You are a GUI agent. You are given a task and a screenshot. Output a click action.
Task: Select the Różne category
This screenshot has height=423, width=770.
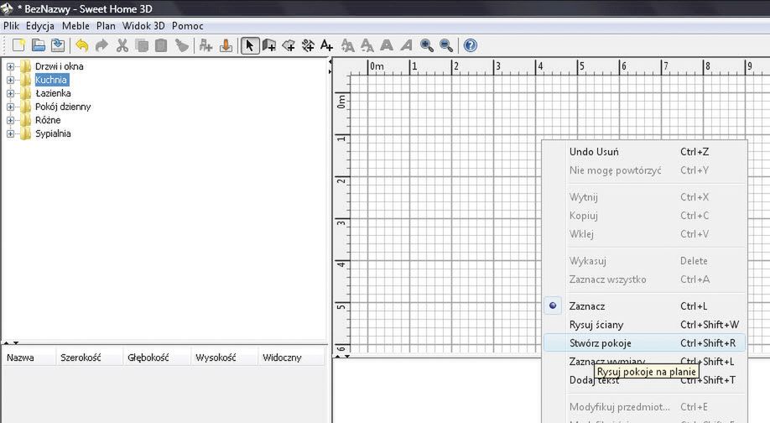(x=48, y=120)
